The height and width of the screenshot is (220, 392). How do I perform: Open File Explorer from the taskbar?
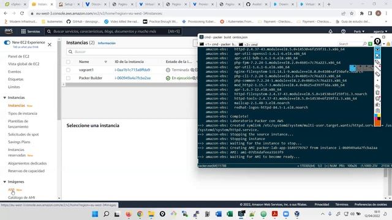(x=151, y=214)
